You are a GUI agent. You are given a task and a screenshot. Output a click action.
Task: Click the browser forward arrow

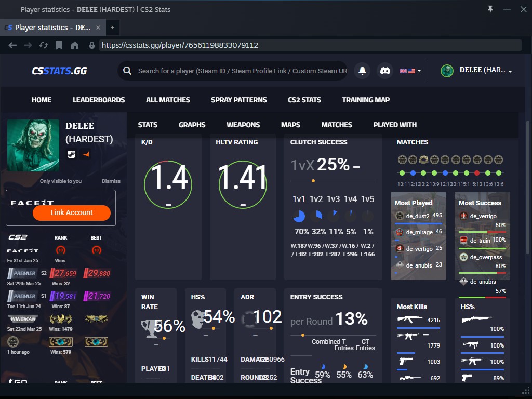point(28,45)
